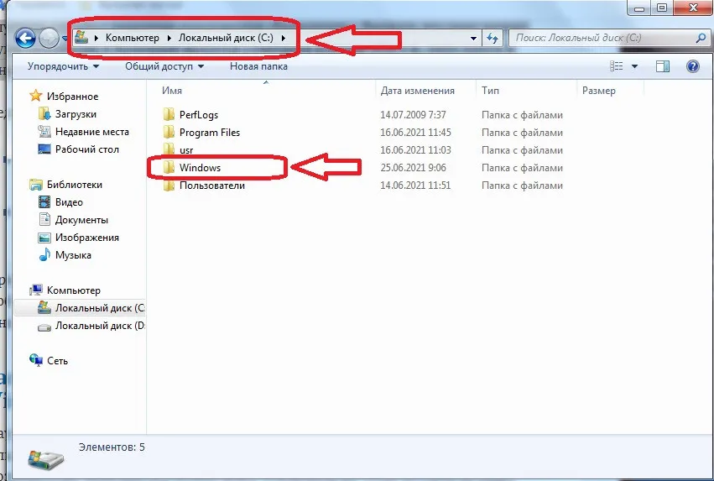Click the magnifier search icon

click(x=701, y=38)
